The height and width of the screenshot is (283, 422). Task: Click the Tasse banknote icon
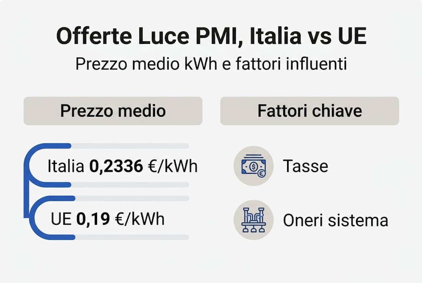pos(252,165)
